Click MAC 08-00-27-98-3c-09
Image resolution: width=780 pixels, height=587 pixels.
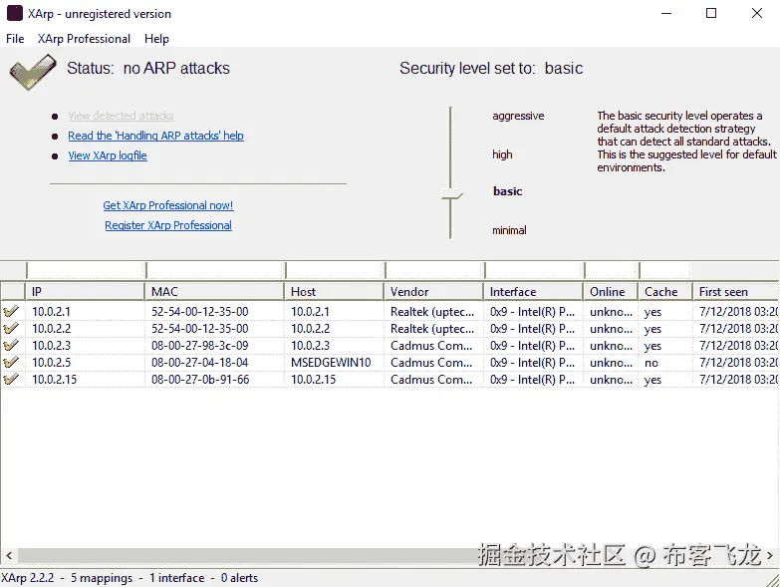tap(200, 346)
